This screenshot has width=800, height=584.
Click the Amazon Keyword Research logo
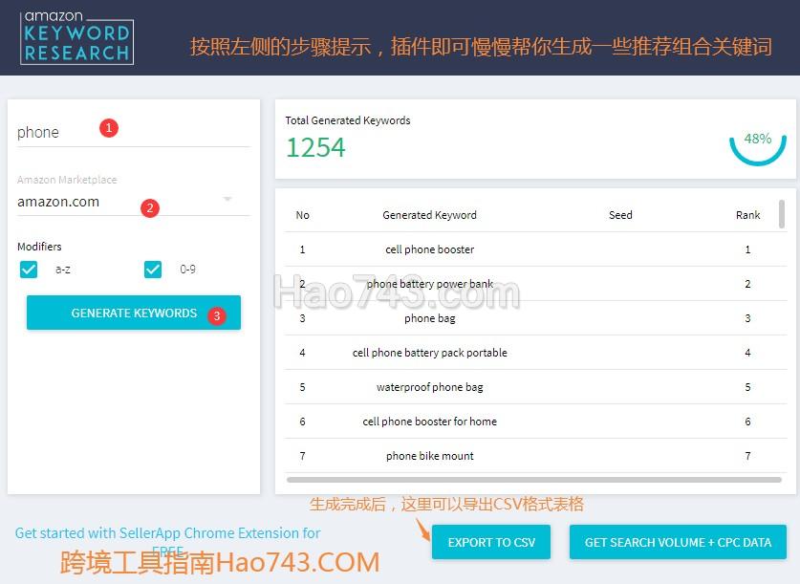pyautogui.click(x=76, y=38)
